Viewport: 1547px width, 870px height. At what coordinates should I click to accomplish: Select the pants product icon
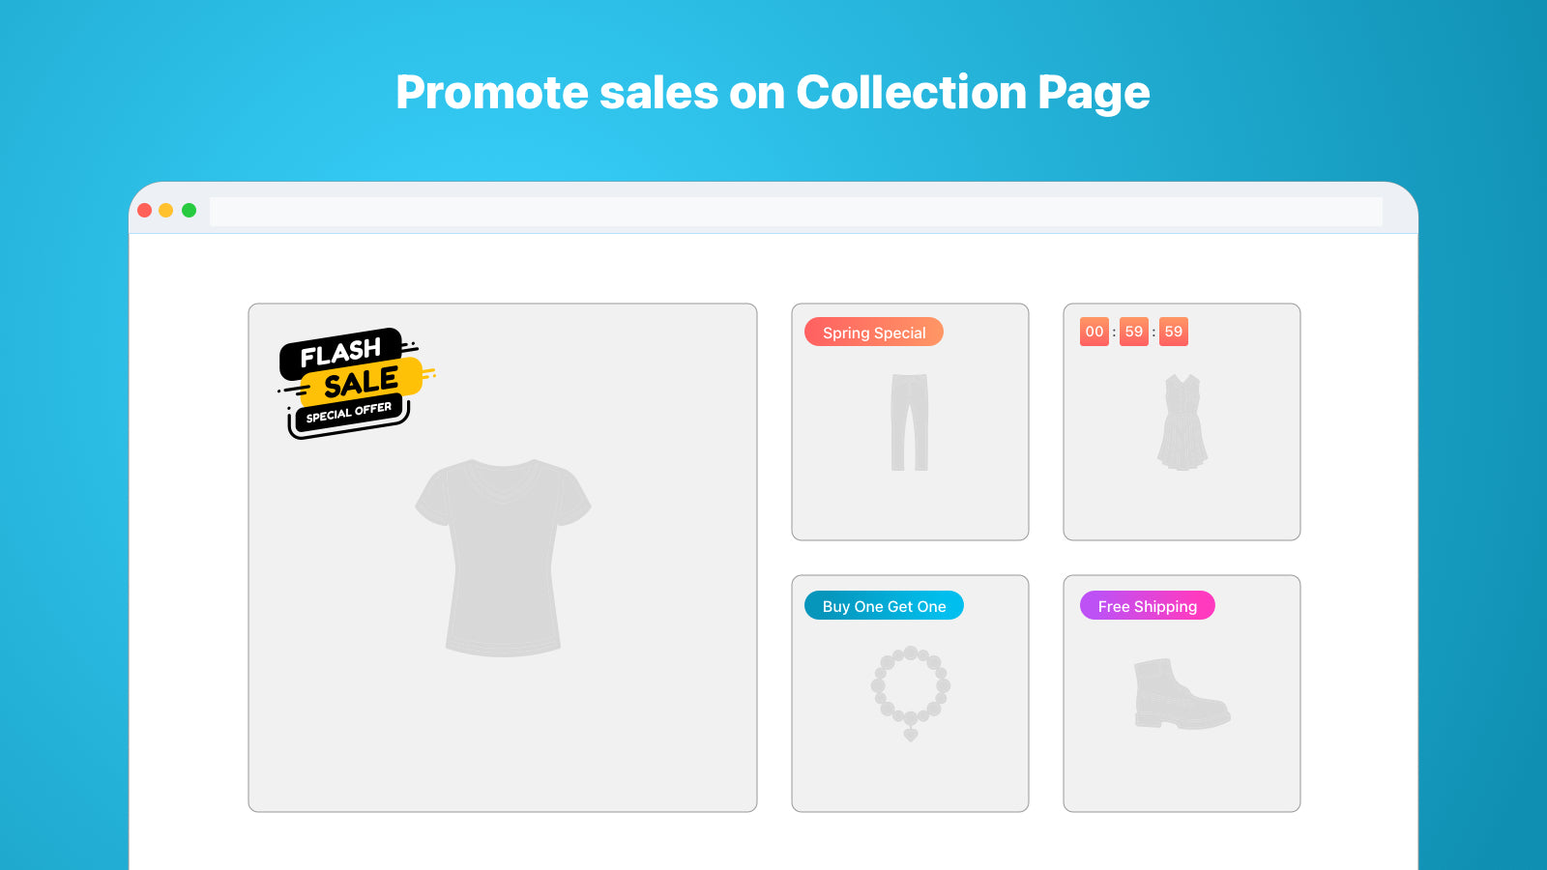pos(910,422)
